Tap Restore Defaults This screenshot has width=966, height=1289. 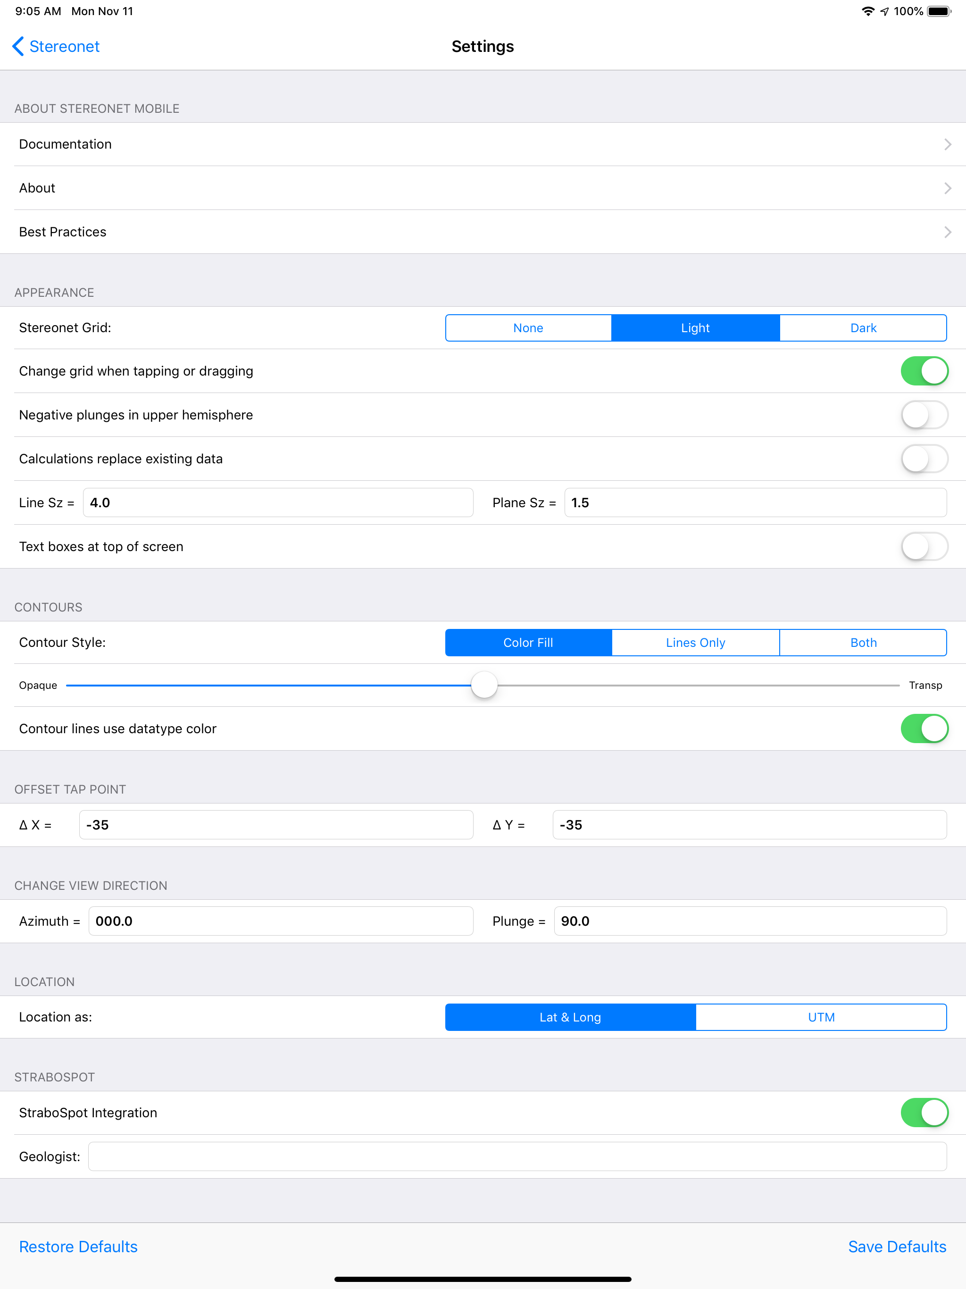coord(78,1247)
